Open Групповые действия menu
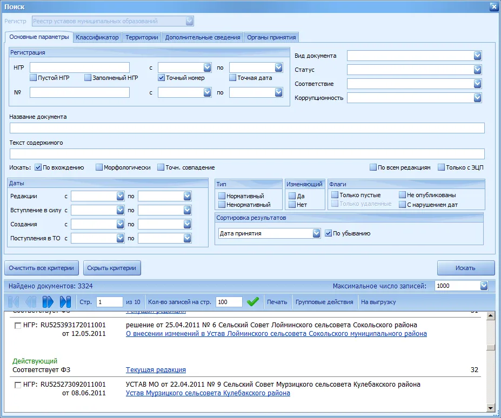 [x=324, y=302]
